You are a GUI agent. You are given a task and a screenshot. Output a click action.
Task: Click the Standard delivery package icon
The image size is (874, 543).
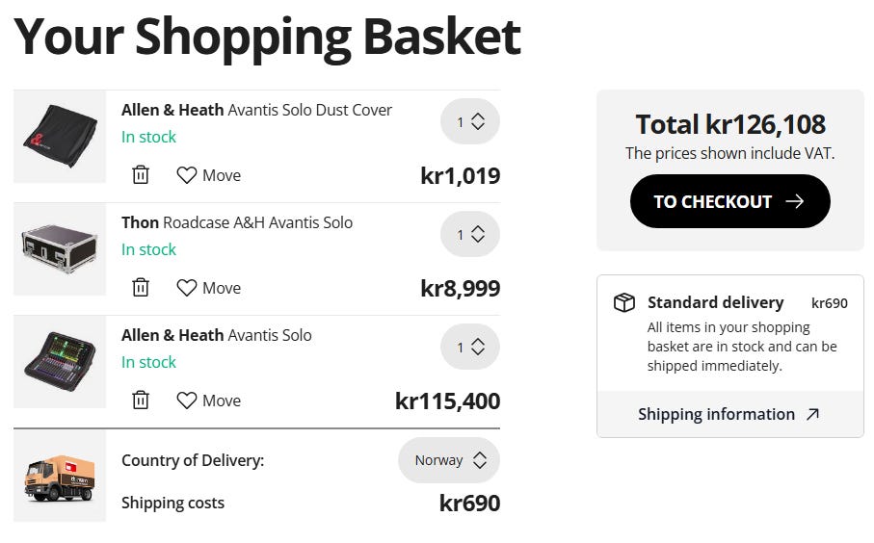[624, 303]
